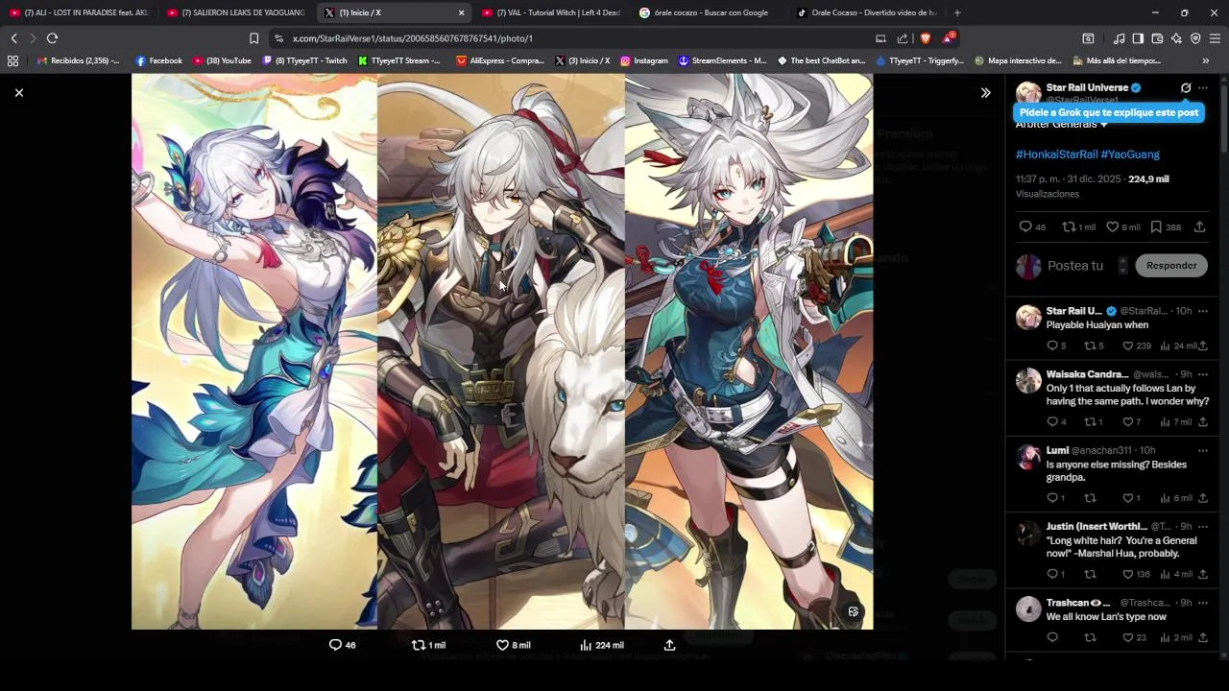Close the photo viewer with the X icon
Image resolution: width=1229 pixels, height=691 pixels.
[x=18, y=93]
